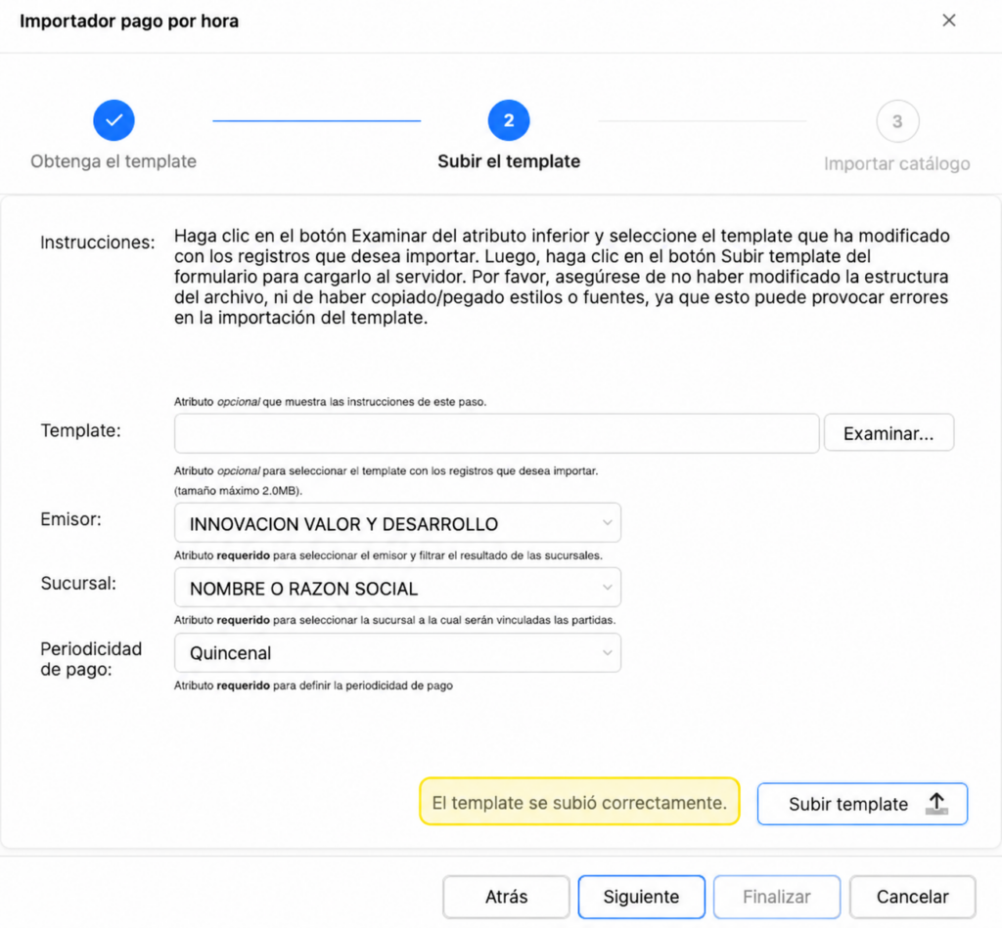Click the 'El template se subió correctamente.' message
The height and width of the screenshot is (928, 1002).
click(x=579, y=802)
